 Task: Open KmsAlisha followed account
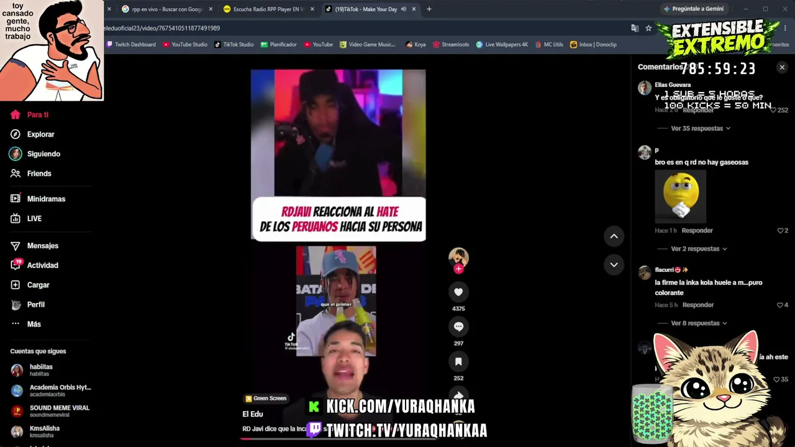pos(51,431)
